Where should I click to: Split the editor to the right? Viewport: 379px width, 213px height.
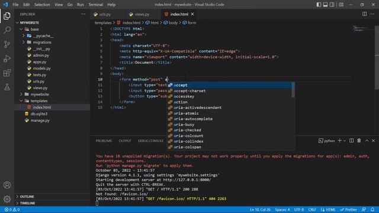(x=365, y=14)
